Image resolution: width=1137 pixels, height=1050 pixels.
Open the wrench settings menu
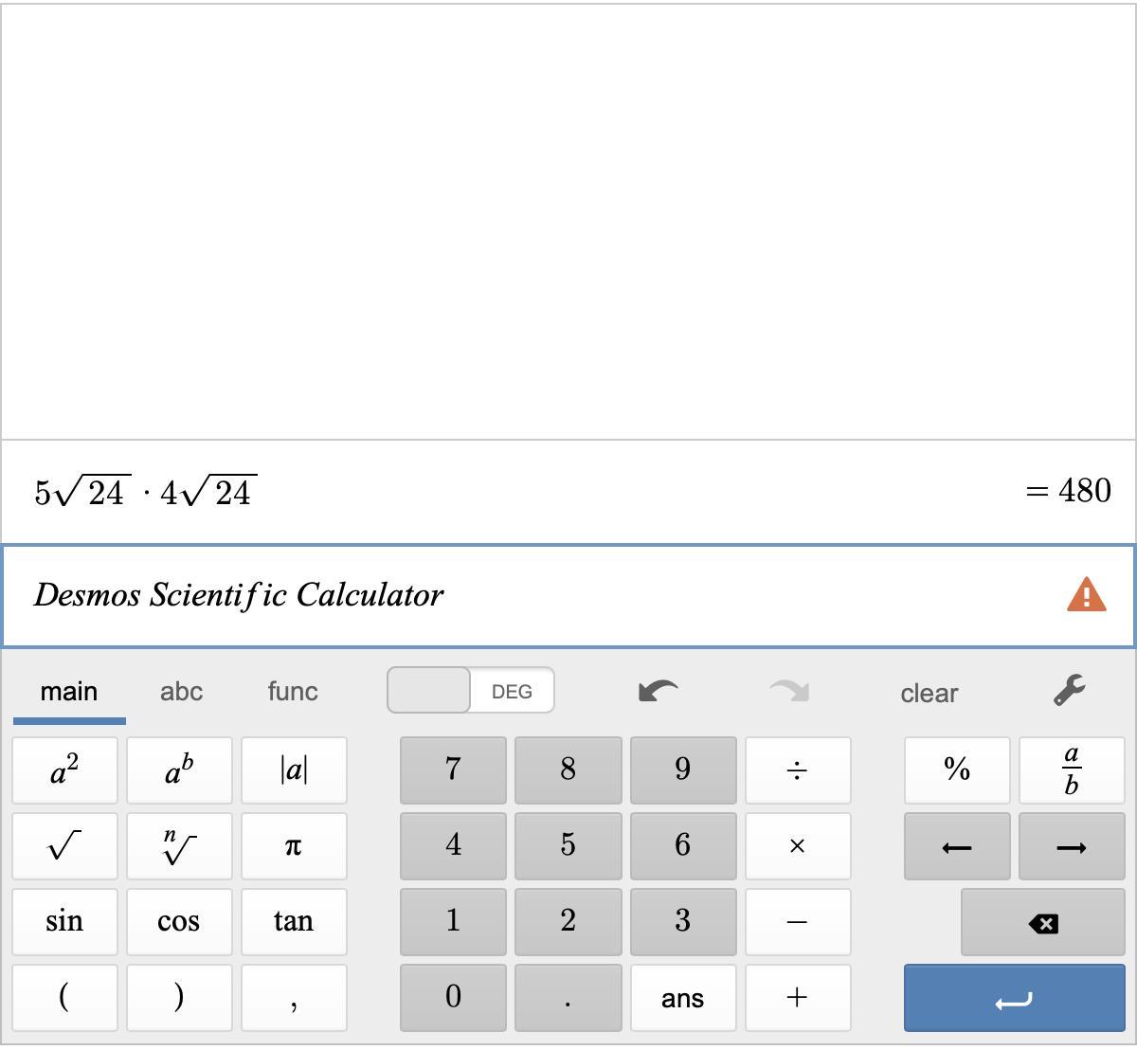1070,691
